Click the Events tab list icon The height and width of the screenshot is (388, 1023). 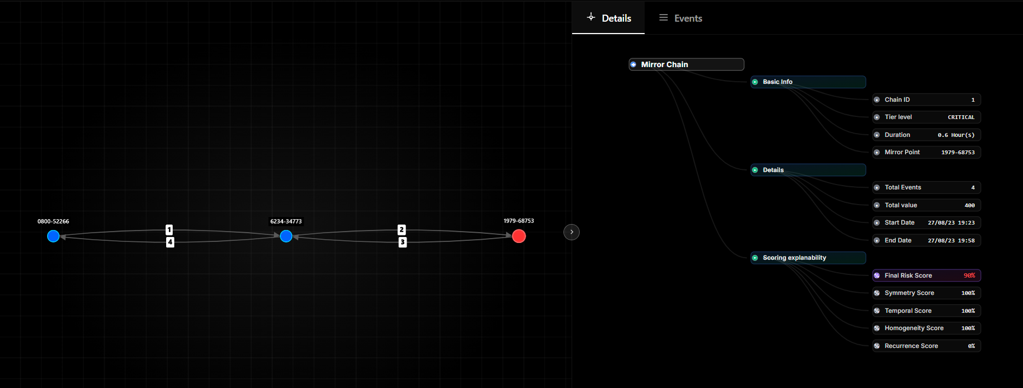click(663, 18)
